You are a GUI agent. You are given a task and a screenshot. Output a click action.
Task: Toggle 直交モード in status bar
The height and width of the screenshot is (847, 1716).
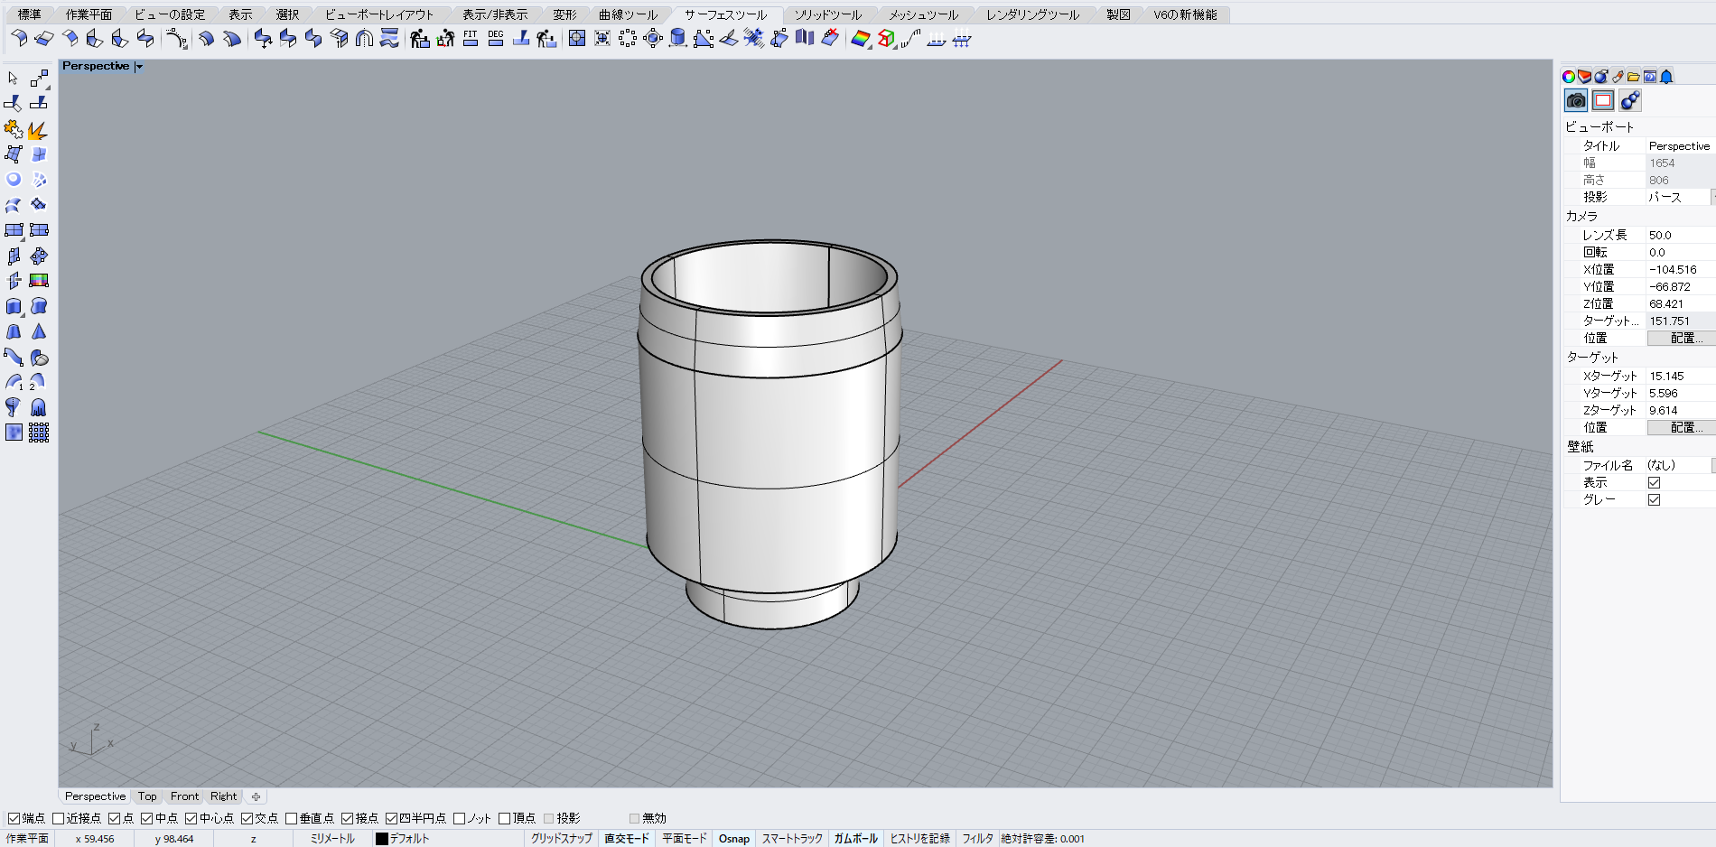627,839
